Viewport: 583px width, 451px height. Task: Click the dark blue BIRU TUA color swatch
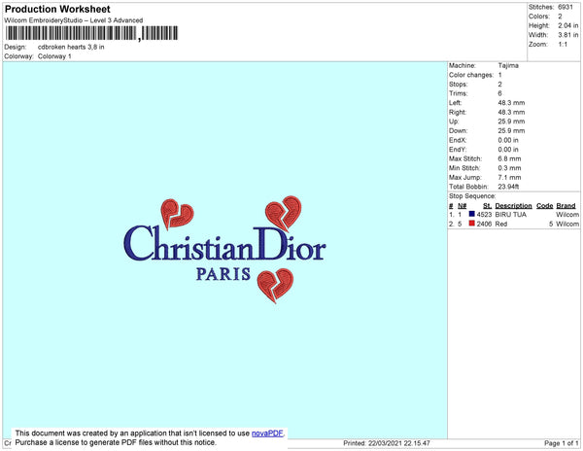[x=472, y=214]
